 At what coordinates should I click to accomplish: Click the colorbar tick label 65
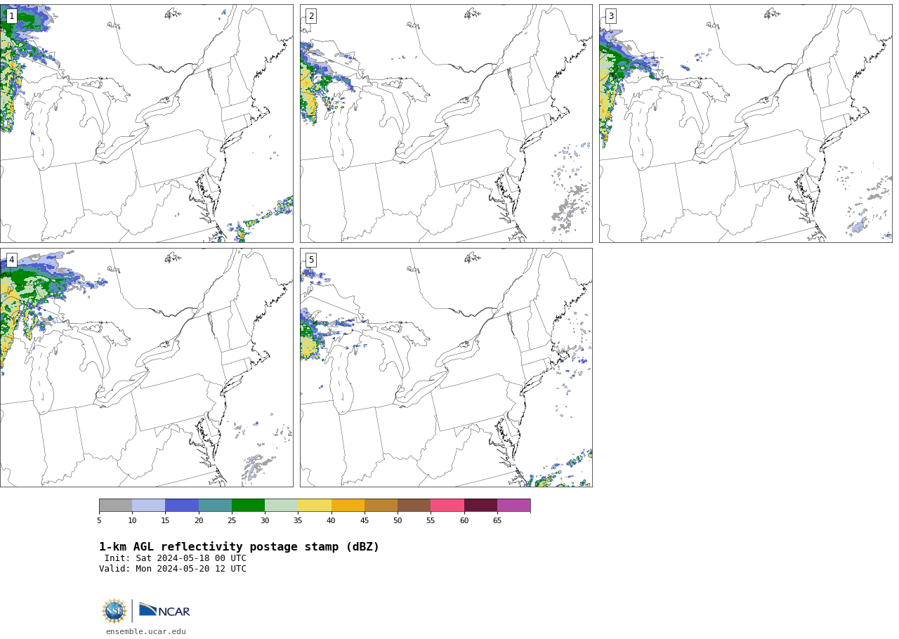[497, 520]
